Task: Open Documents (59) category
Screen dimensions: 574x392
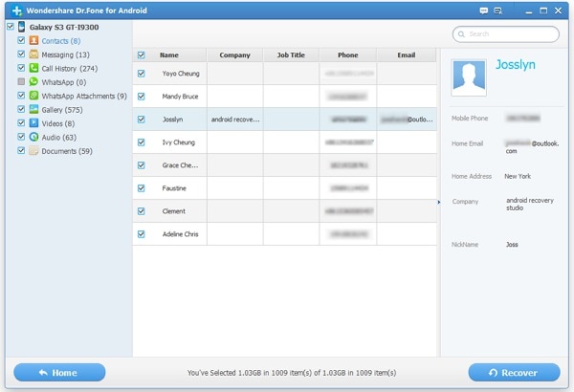Action: tap(67, 151)
